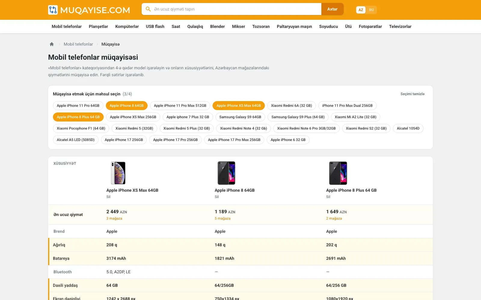The width and height of the screenshot is (481, 300).
Task: Select Xiaomi Mi A2 Lite (32 GB) chip
Action: (356, 117)
